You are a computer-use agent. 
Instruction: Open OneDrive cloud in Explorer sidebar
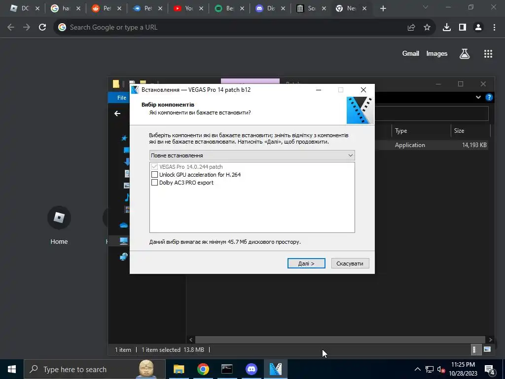[x=124, y=225]
